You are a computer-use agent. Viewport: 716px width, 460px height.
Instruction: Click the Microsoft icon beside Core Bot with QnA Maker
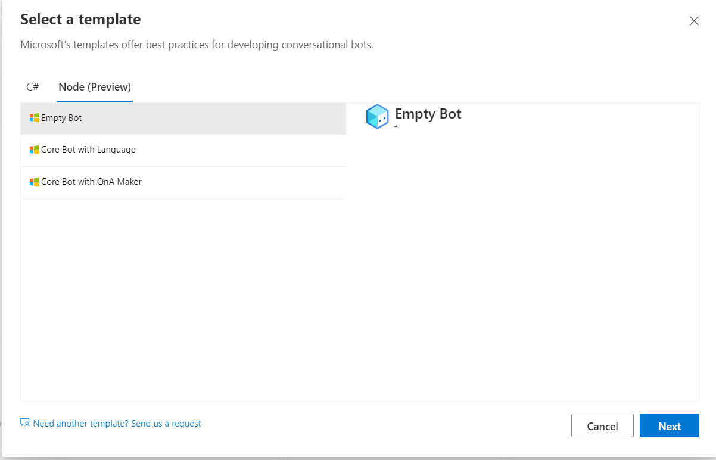tap(34, 182)
